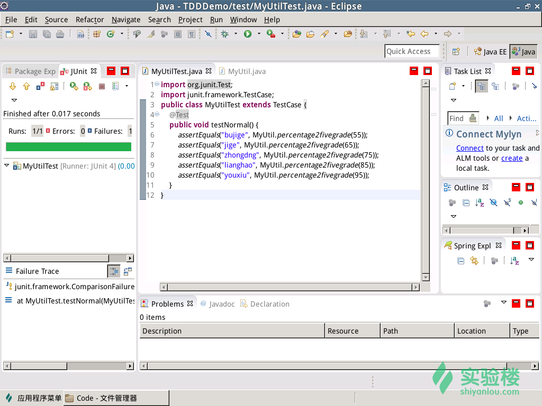This screenshot has height=406, width=542.
Task: Click the Search flashlight toolbar icon
Action: 324,34
